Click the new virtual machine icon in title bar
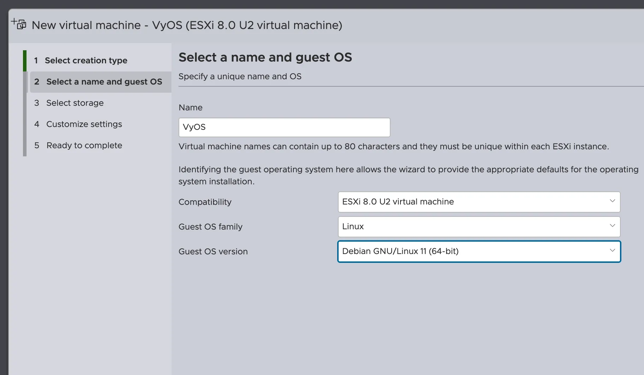 click(x=18, y=24)
